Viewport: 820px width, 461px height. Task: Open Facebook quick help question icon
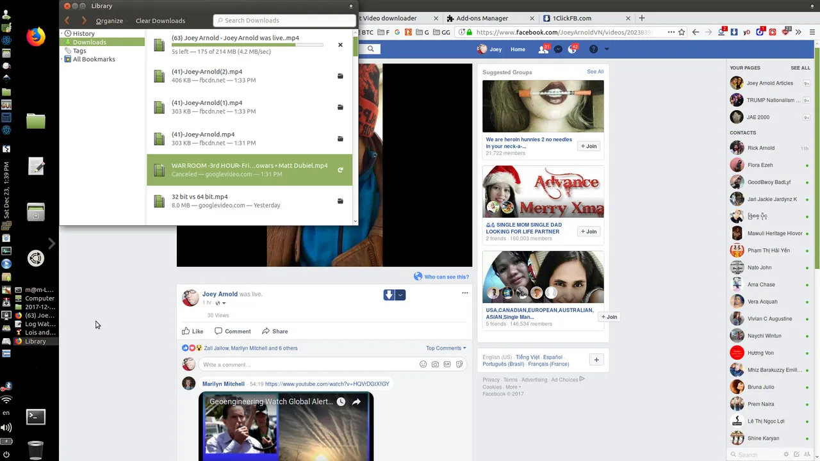593,49
